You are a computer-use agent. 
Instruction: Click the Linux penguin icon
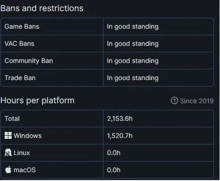8,153
